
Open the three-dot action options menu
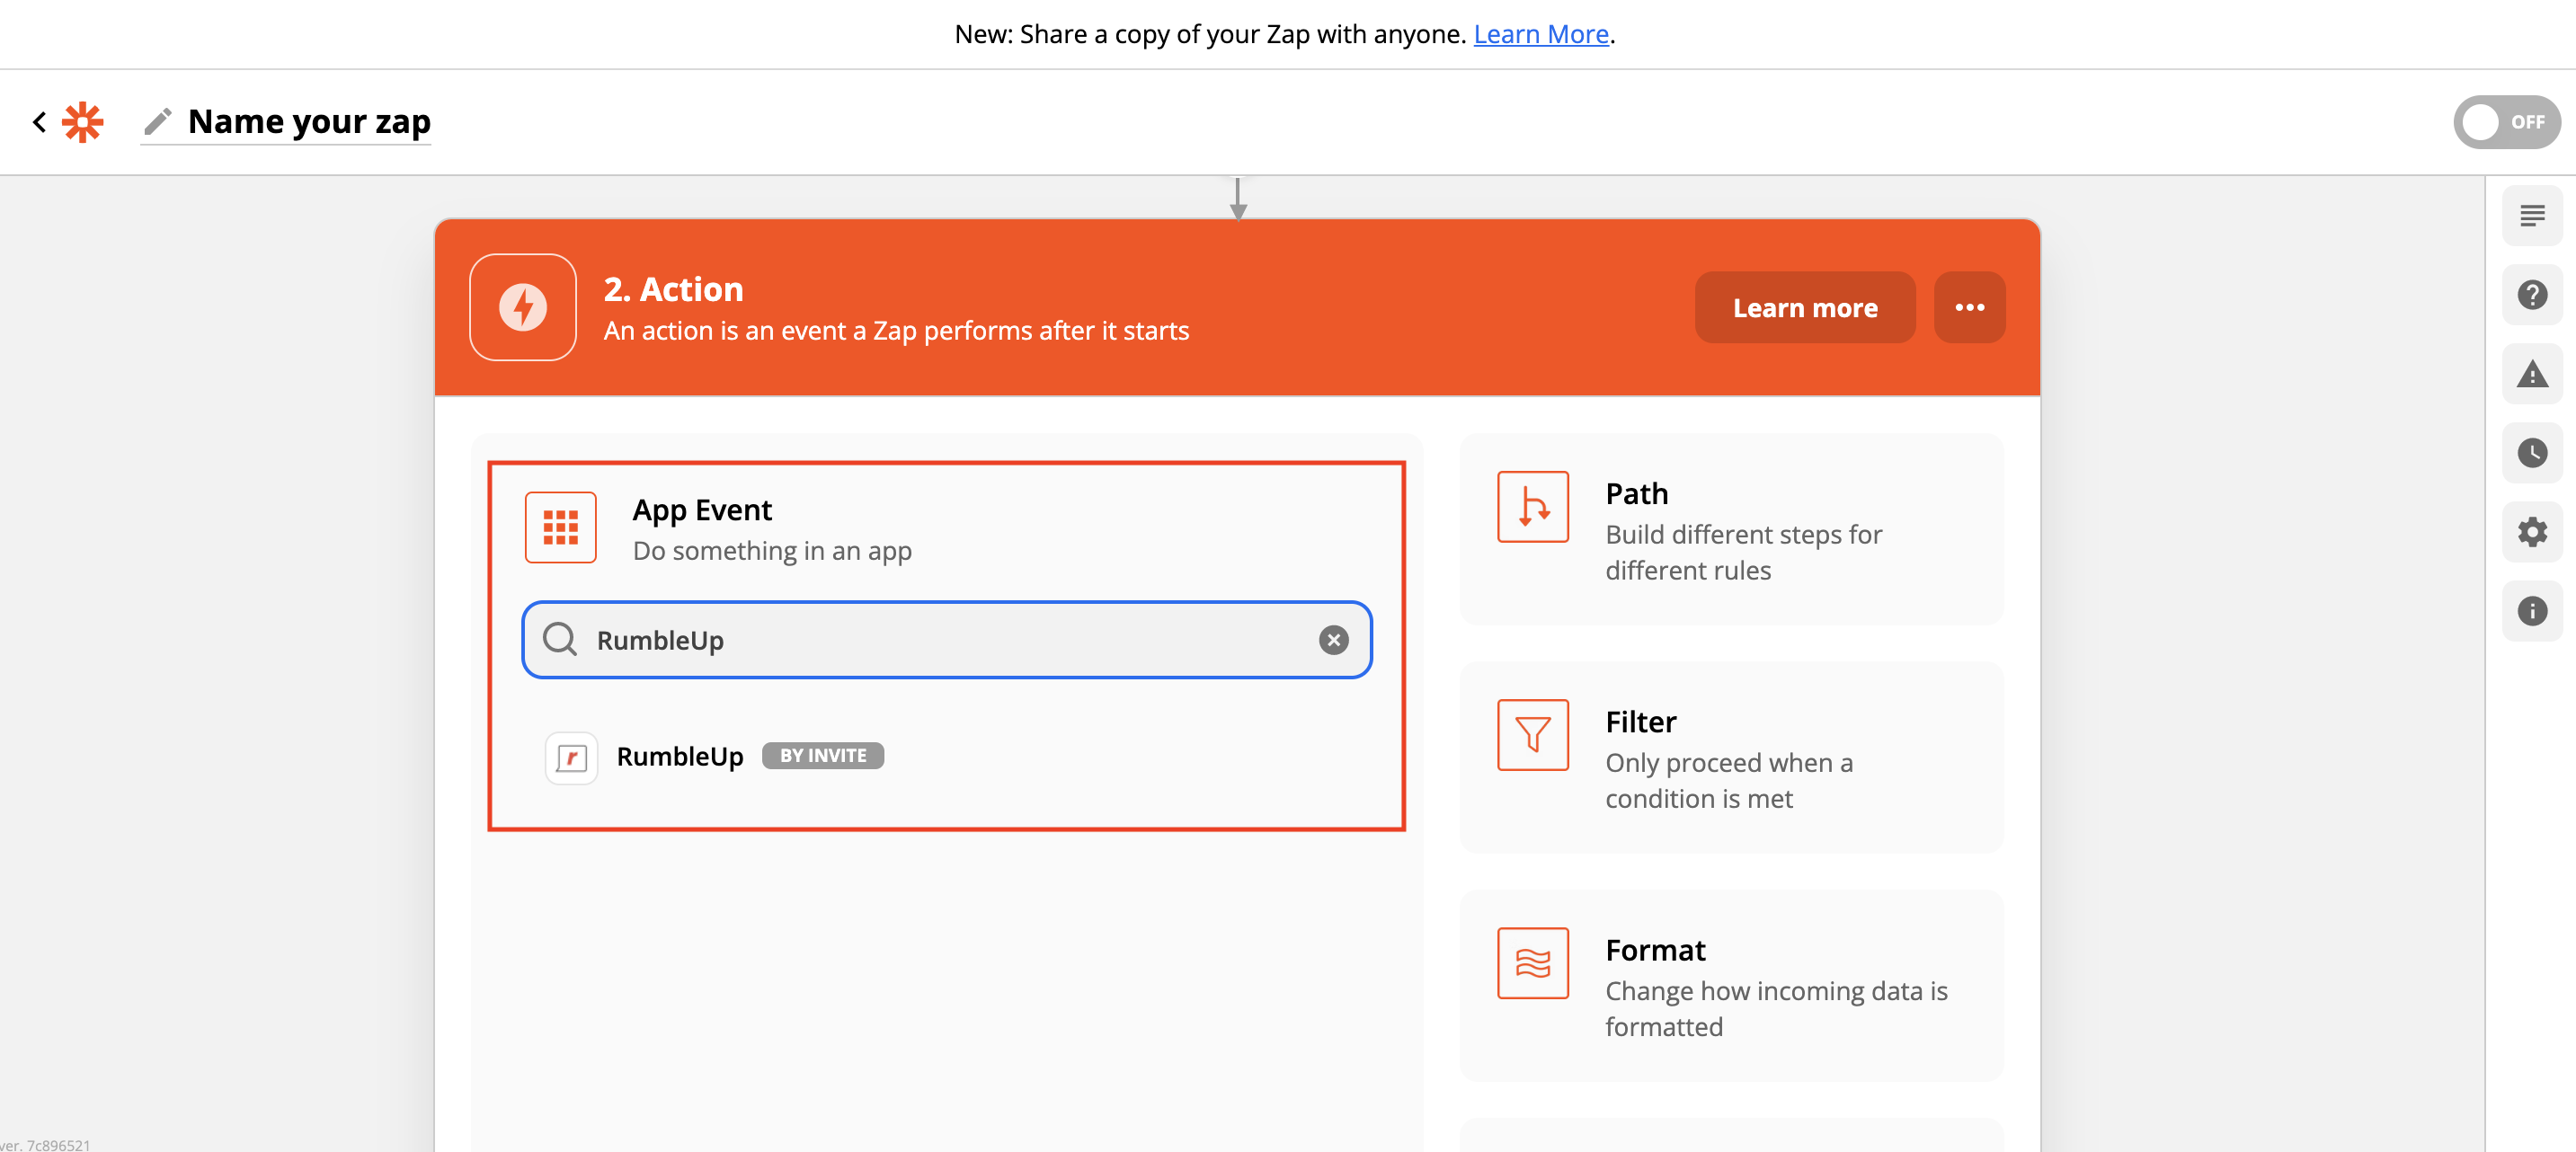point(1968,307)
